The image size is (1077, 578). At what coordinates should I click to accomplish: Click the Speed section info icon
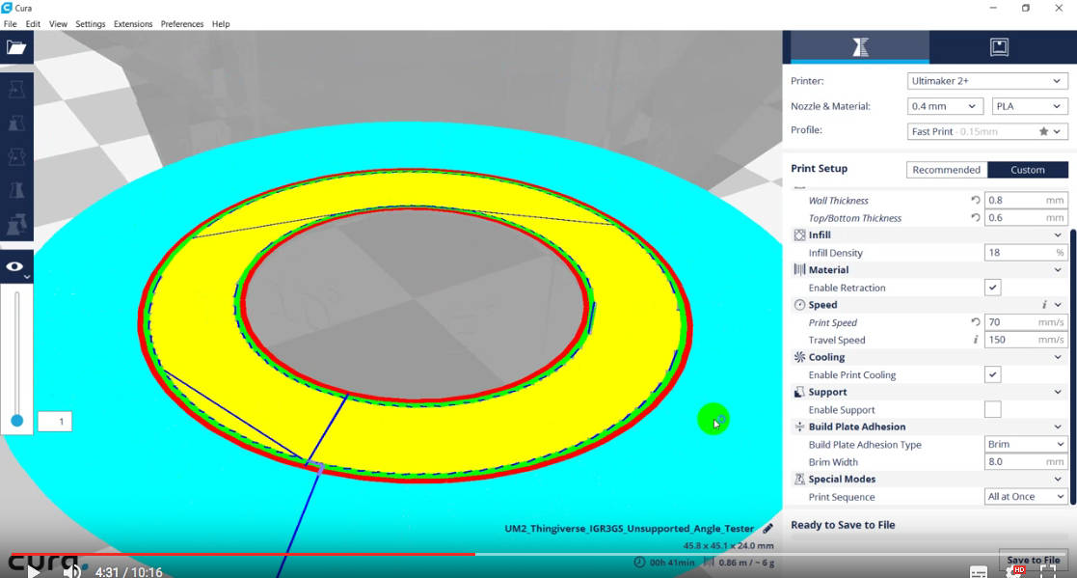[1044, 305]
